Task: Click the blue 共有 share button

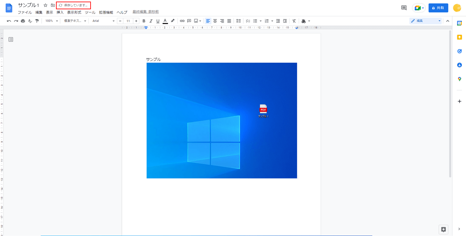Action: coord(438,8)
